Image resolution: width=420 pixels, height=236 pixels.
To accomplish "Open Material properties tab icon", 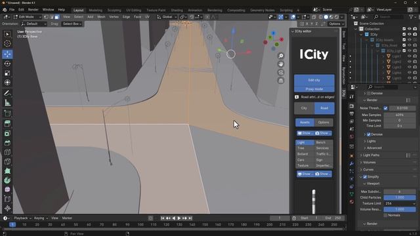I will 352,202.
